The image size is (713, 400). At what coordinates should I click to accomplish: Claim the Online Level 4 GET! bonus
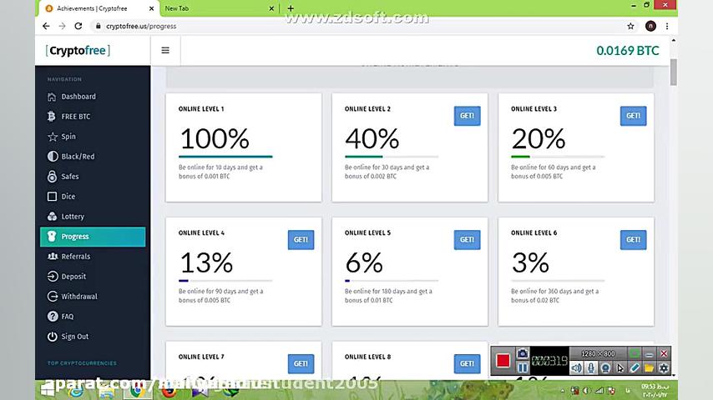pyautogui.click(x=301, y=240)
